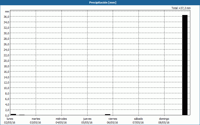The image size is (200, 125).
Task: Click the Total =37,3 mm label
Action: coord(181,8)
